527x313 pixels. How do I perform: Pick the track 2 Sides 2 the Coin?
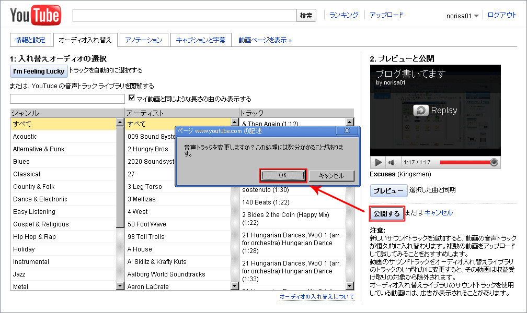pyautogui.click(x=293, y=219)
